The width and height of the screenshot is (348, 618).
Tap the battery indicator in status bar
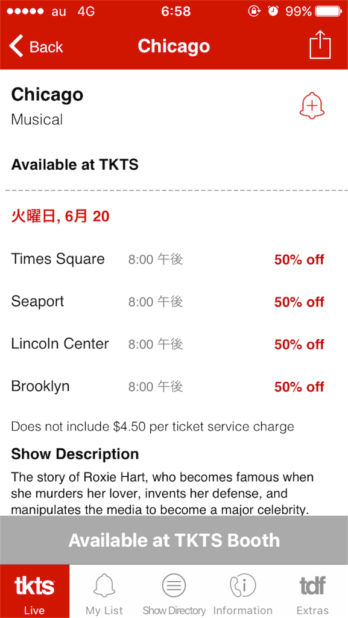tap(329, 11)
